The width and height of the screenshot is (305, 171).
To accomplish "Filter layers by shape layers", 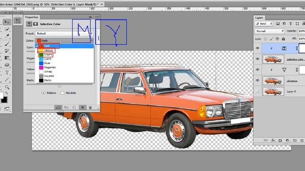I will (x=297, y=24).
